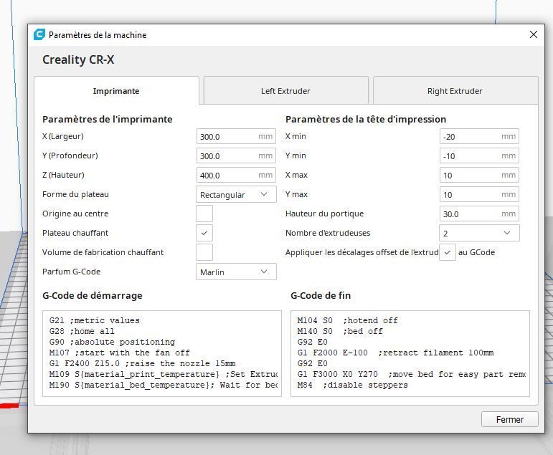Edit the Y min field
553x455 pixels.
(479, 155)
